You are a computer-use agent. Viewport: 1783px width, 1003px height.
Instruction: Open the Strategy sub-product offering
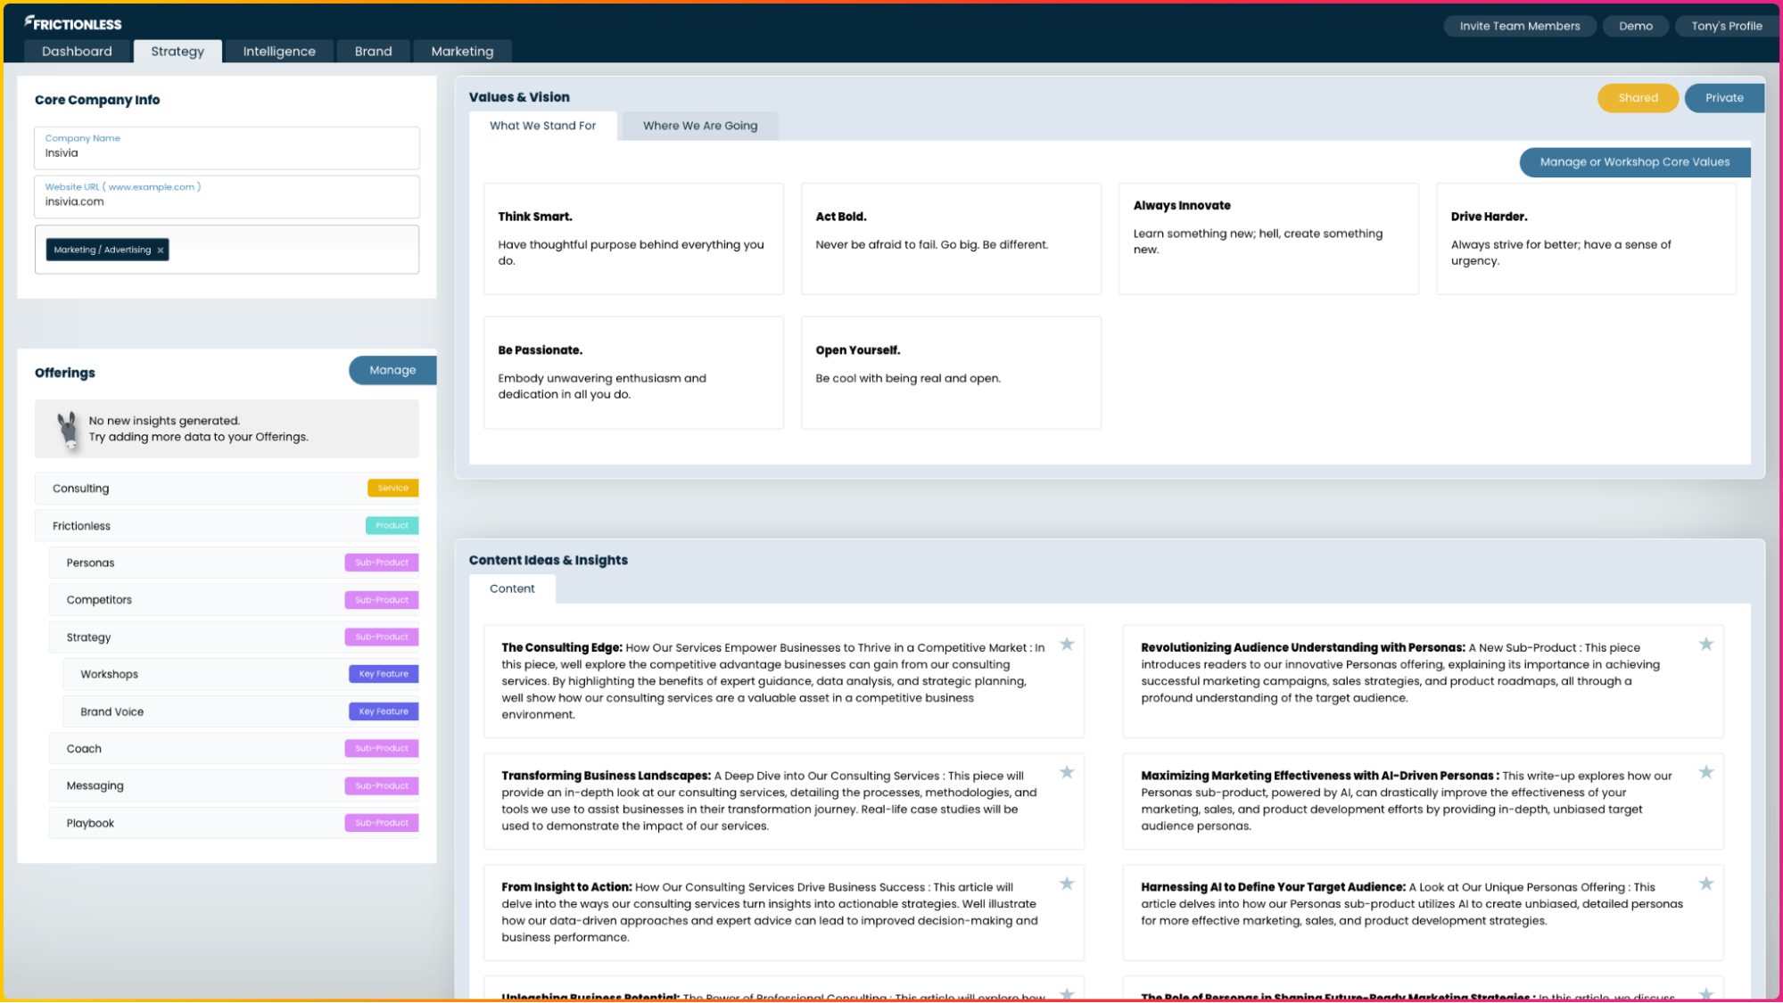pos(88,637)
